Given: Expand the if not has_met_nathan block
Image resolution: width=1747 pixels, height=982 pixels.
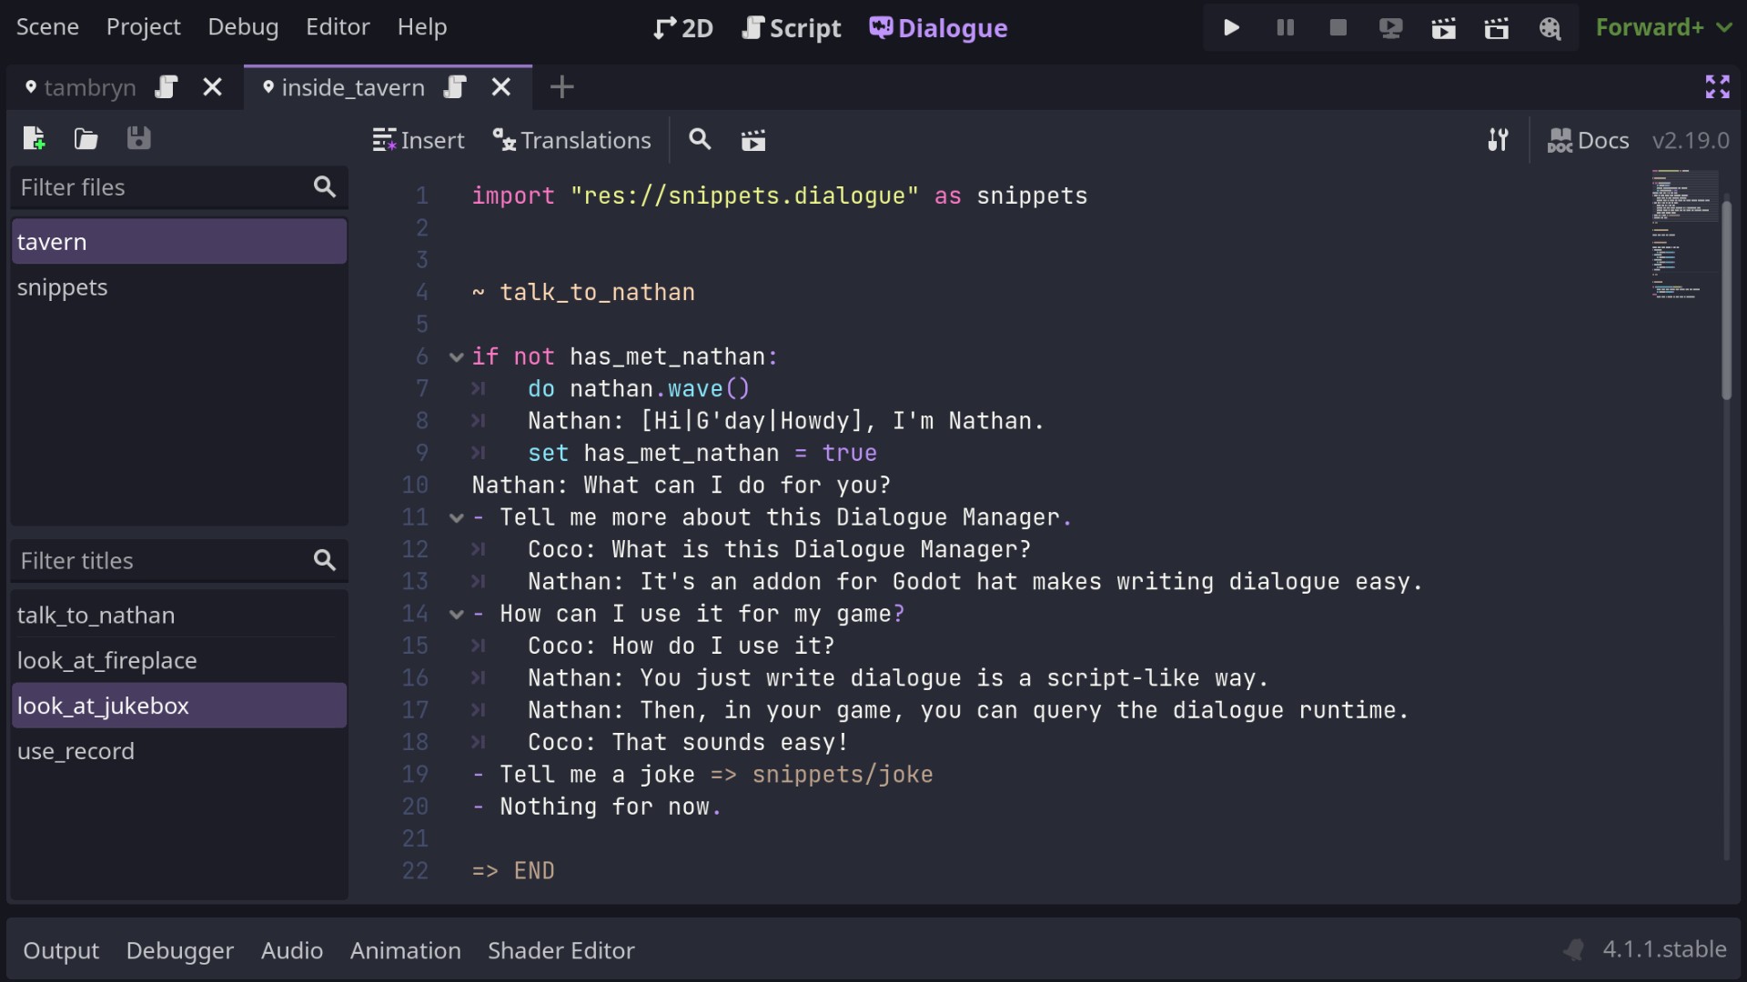Looking at the screenshot, I should tap(455, 356).
